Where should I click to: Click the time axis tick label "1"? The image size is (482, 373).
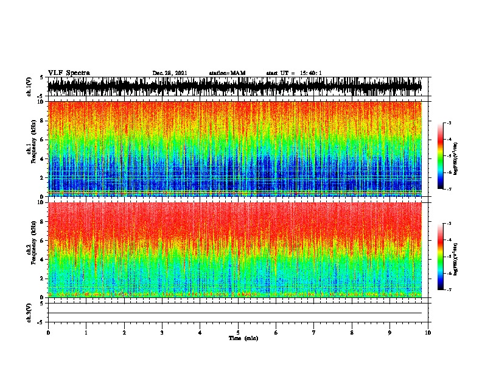[86, 333]
